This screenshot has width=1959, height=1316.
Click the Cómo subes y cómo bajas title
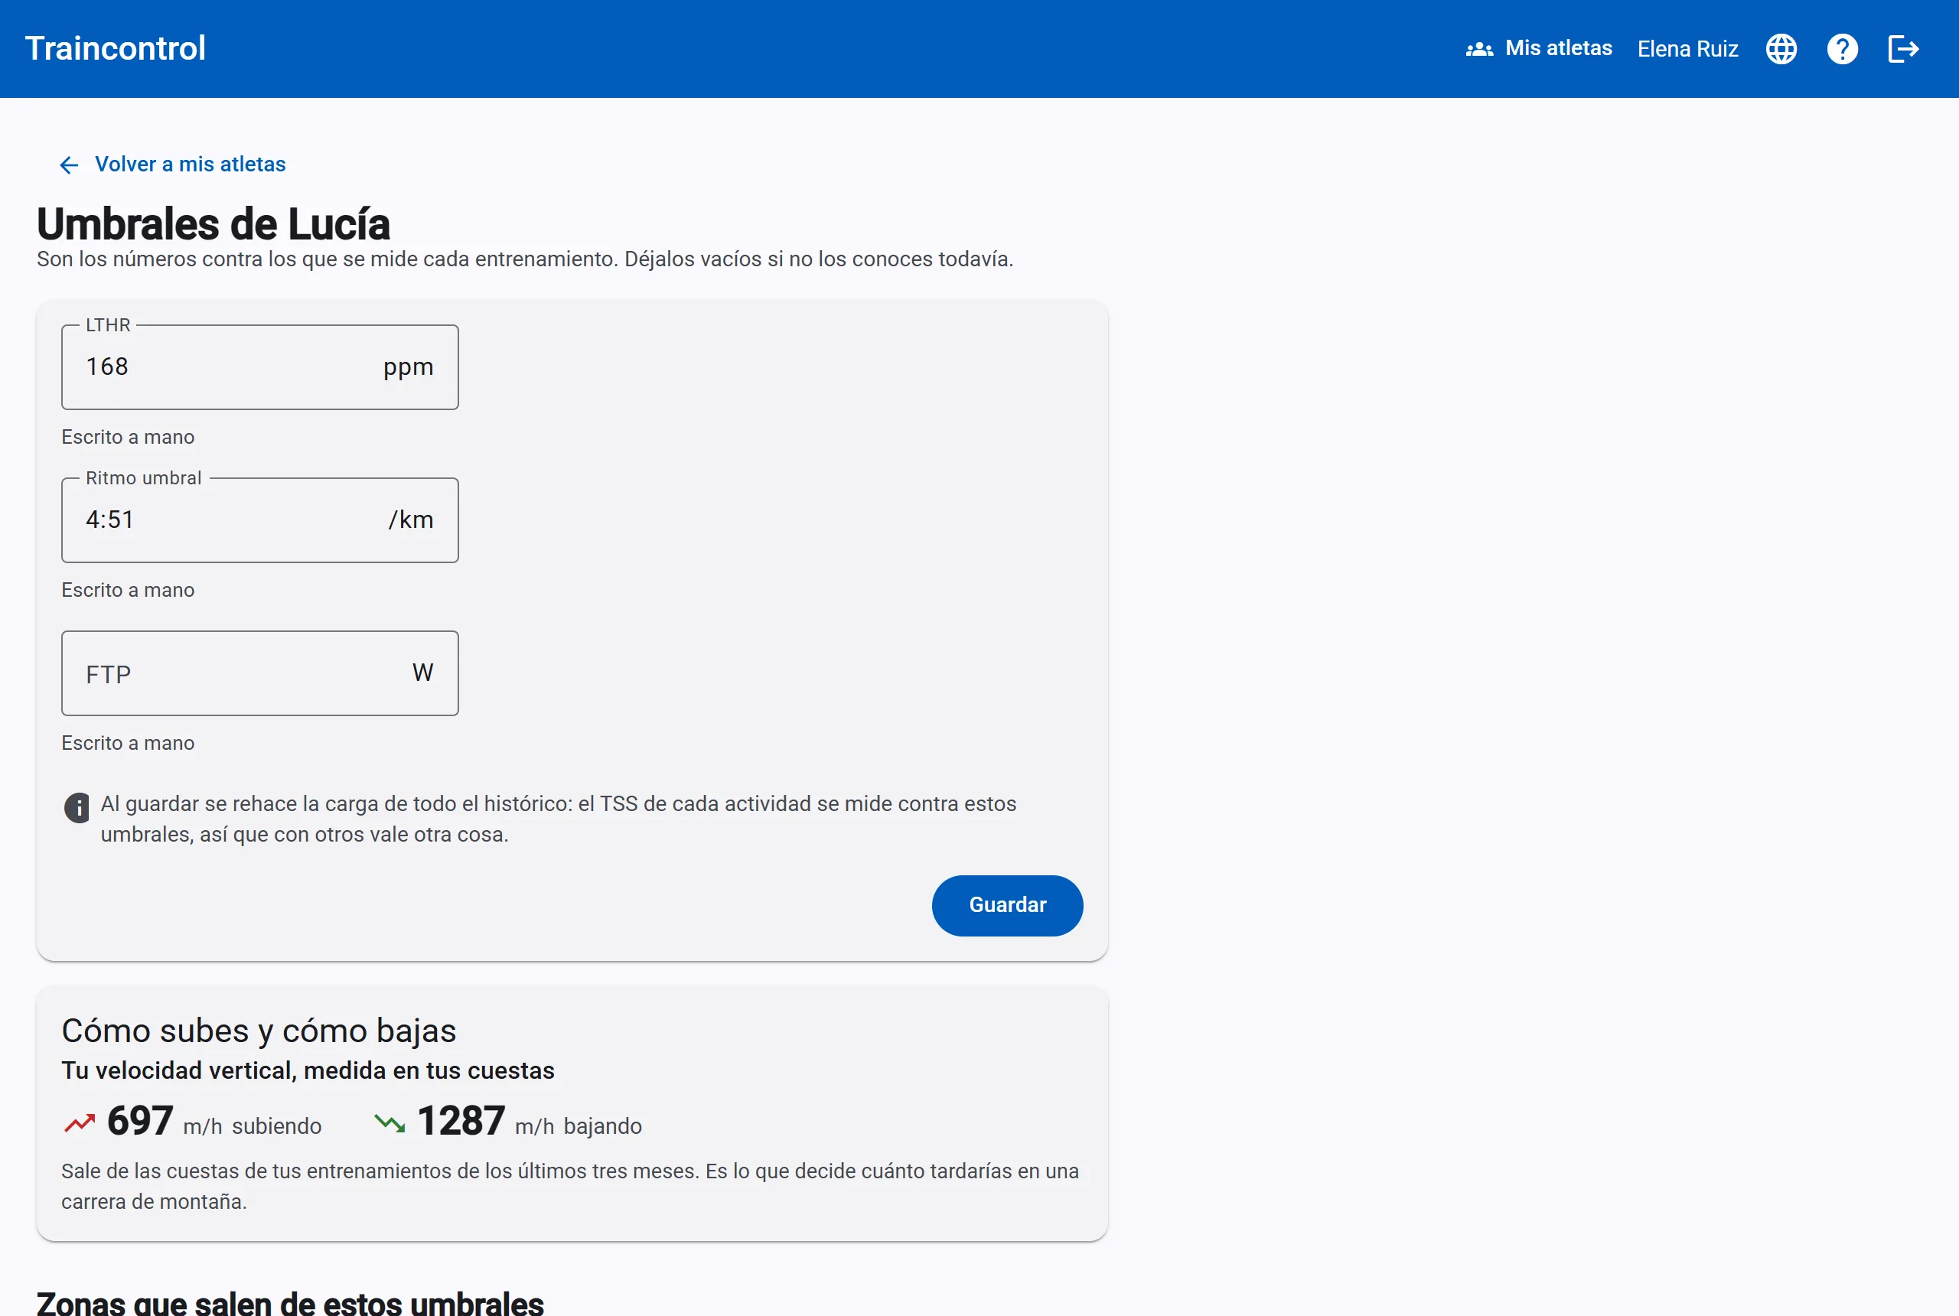click(x=259, y=1031)
